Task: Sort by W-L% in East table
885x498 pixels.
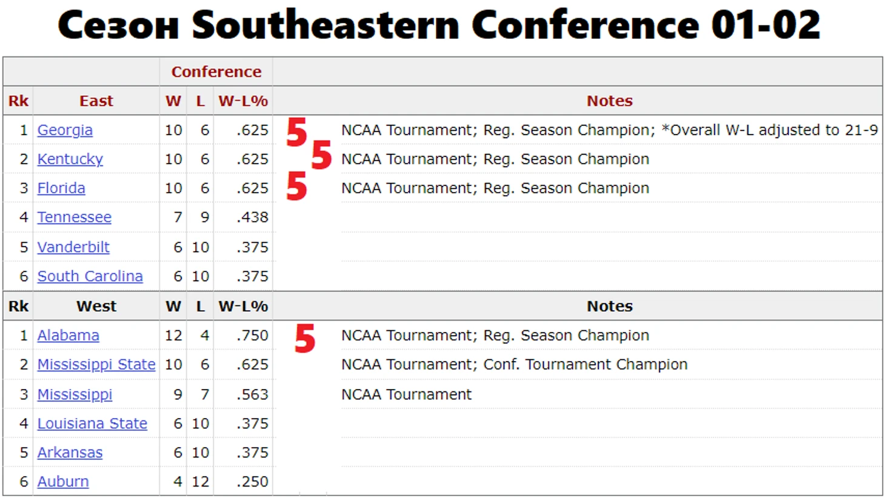Action: pyautogui.click(x=242, y=101)
